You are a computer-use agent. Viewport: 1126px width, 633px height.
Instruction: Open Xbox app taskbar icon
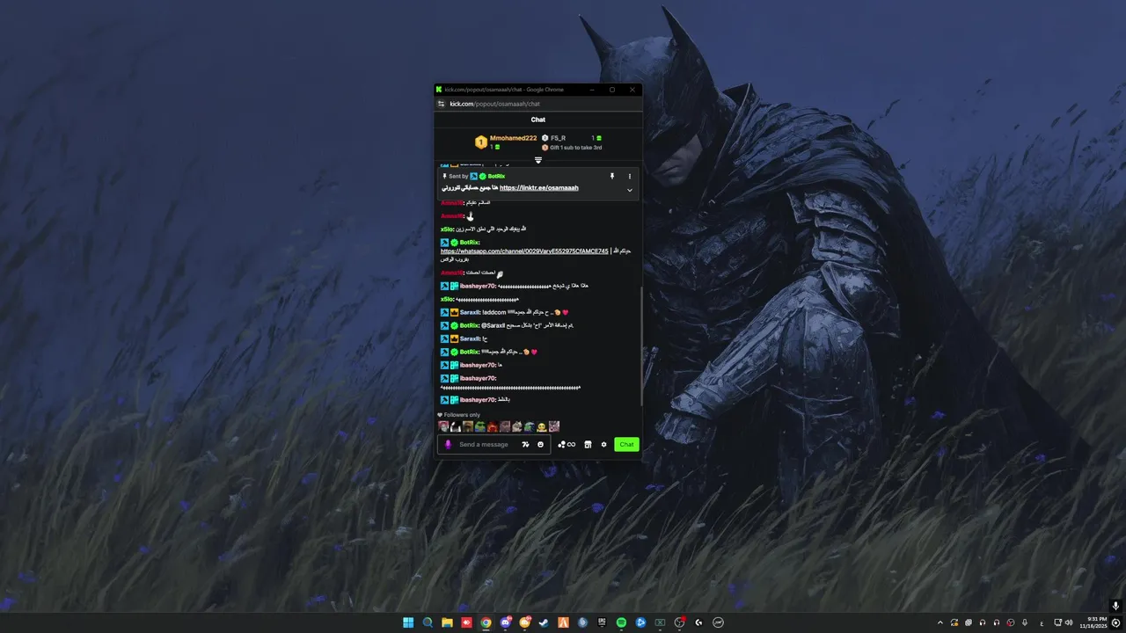[660, 622]
